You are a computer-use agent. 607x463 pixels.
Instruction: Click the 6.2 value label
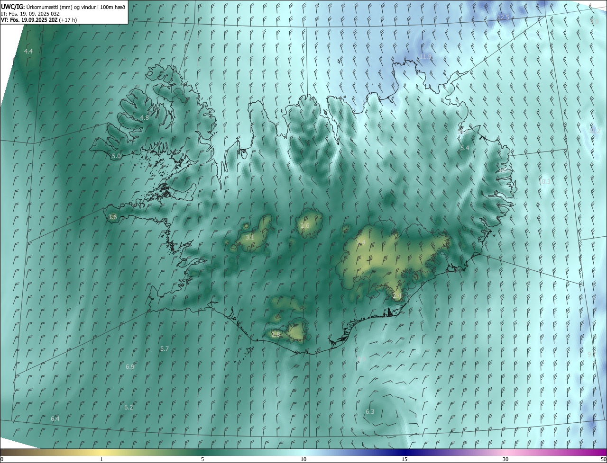(x=129, y=407)
